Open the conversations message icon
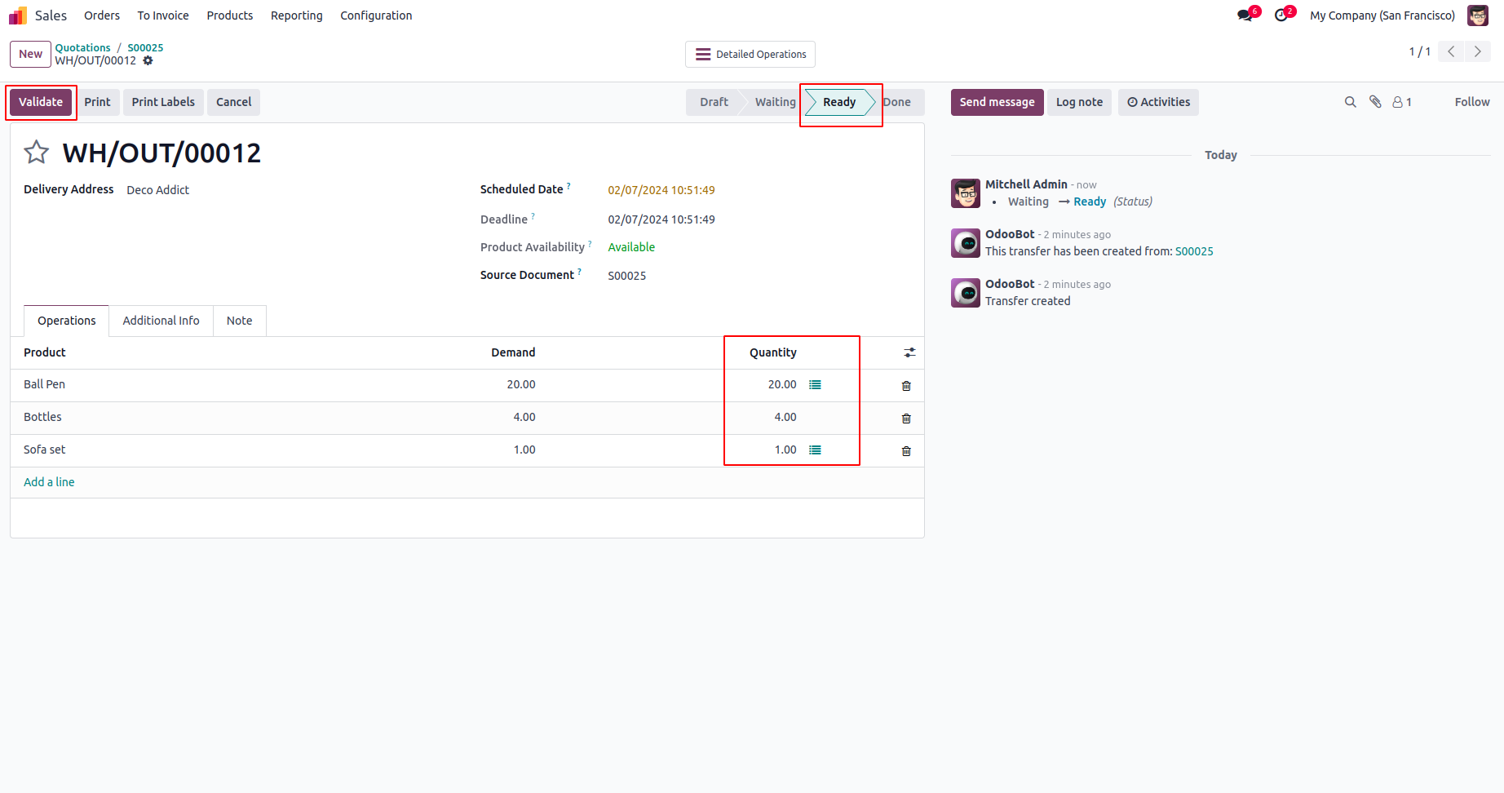1504x793 pixels. 1245,16
